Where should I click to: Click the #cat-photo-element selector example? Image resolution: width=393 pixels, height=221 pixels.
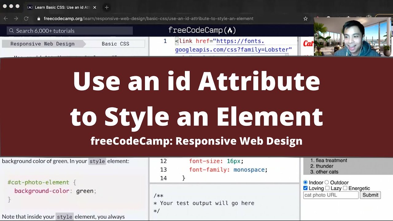pyautogui.click(x=39, y=182)
